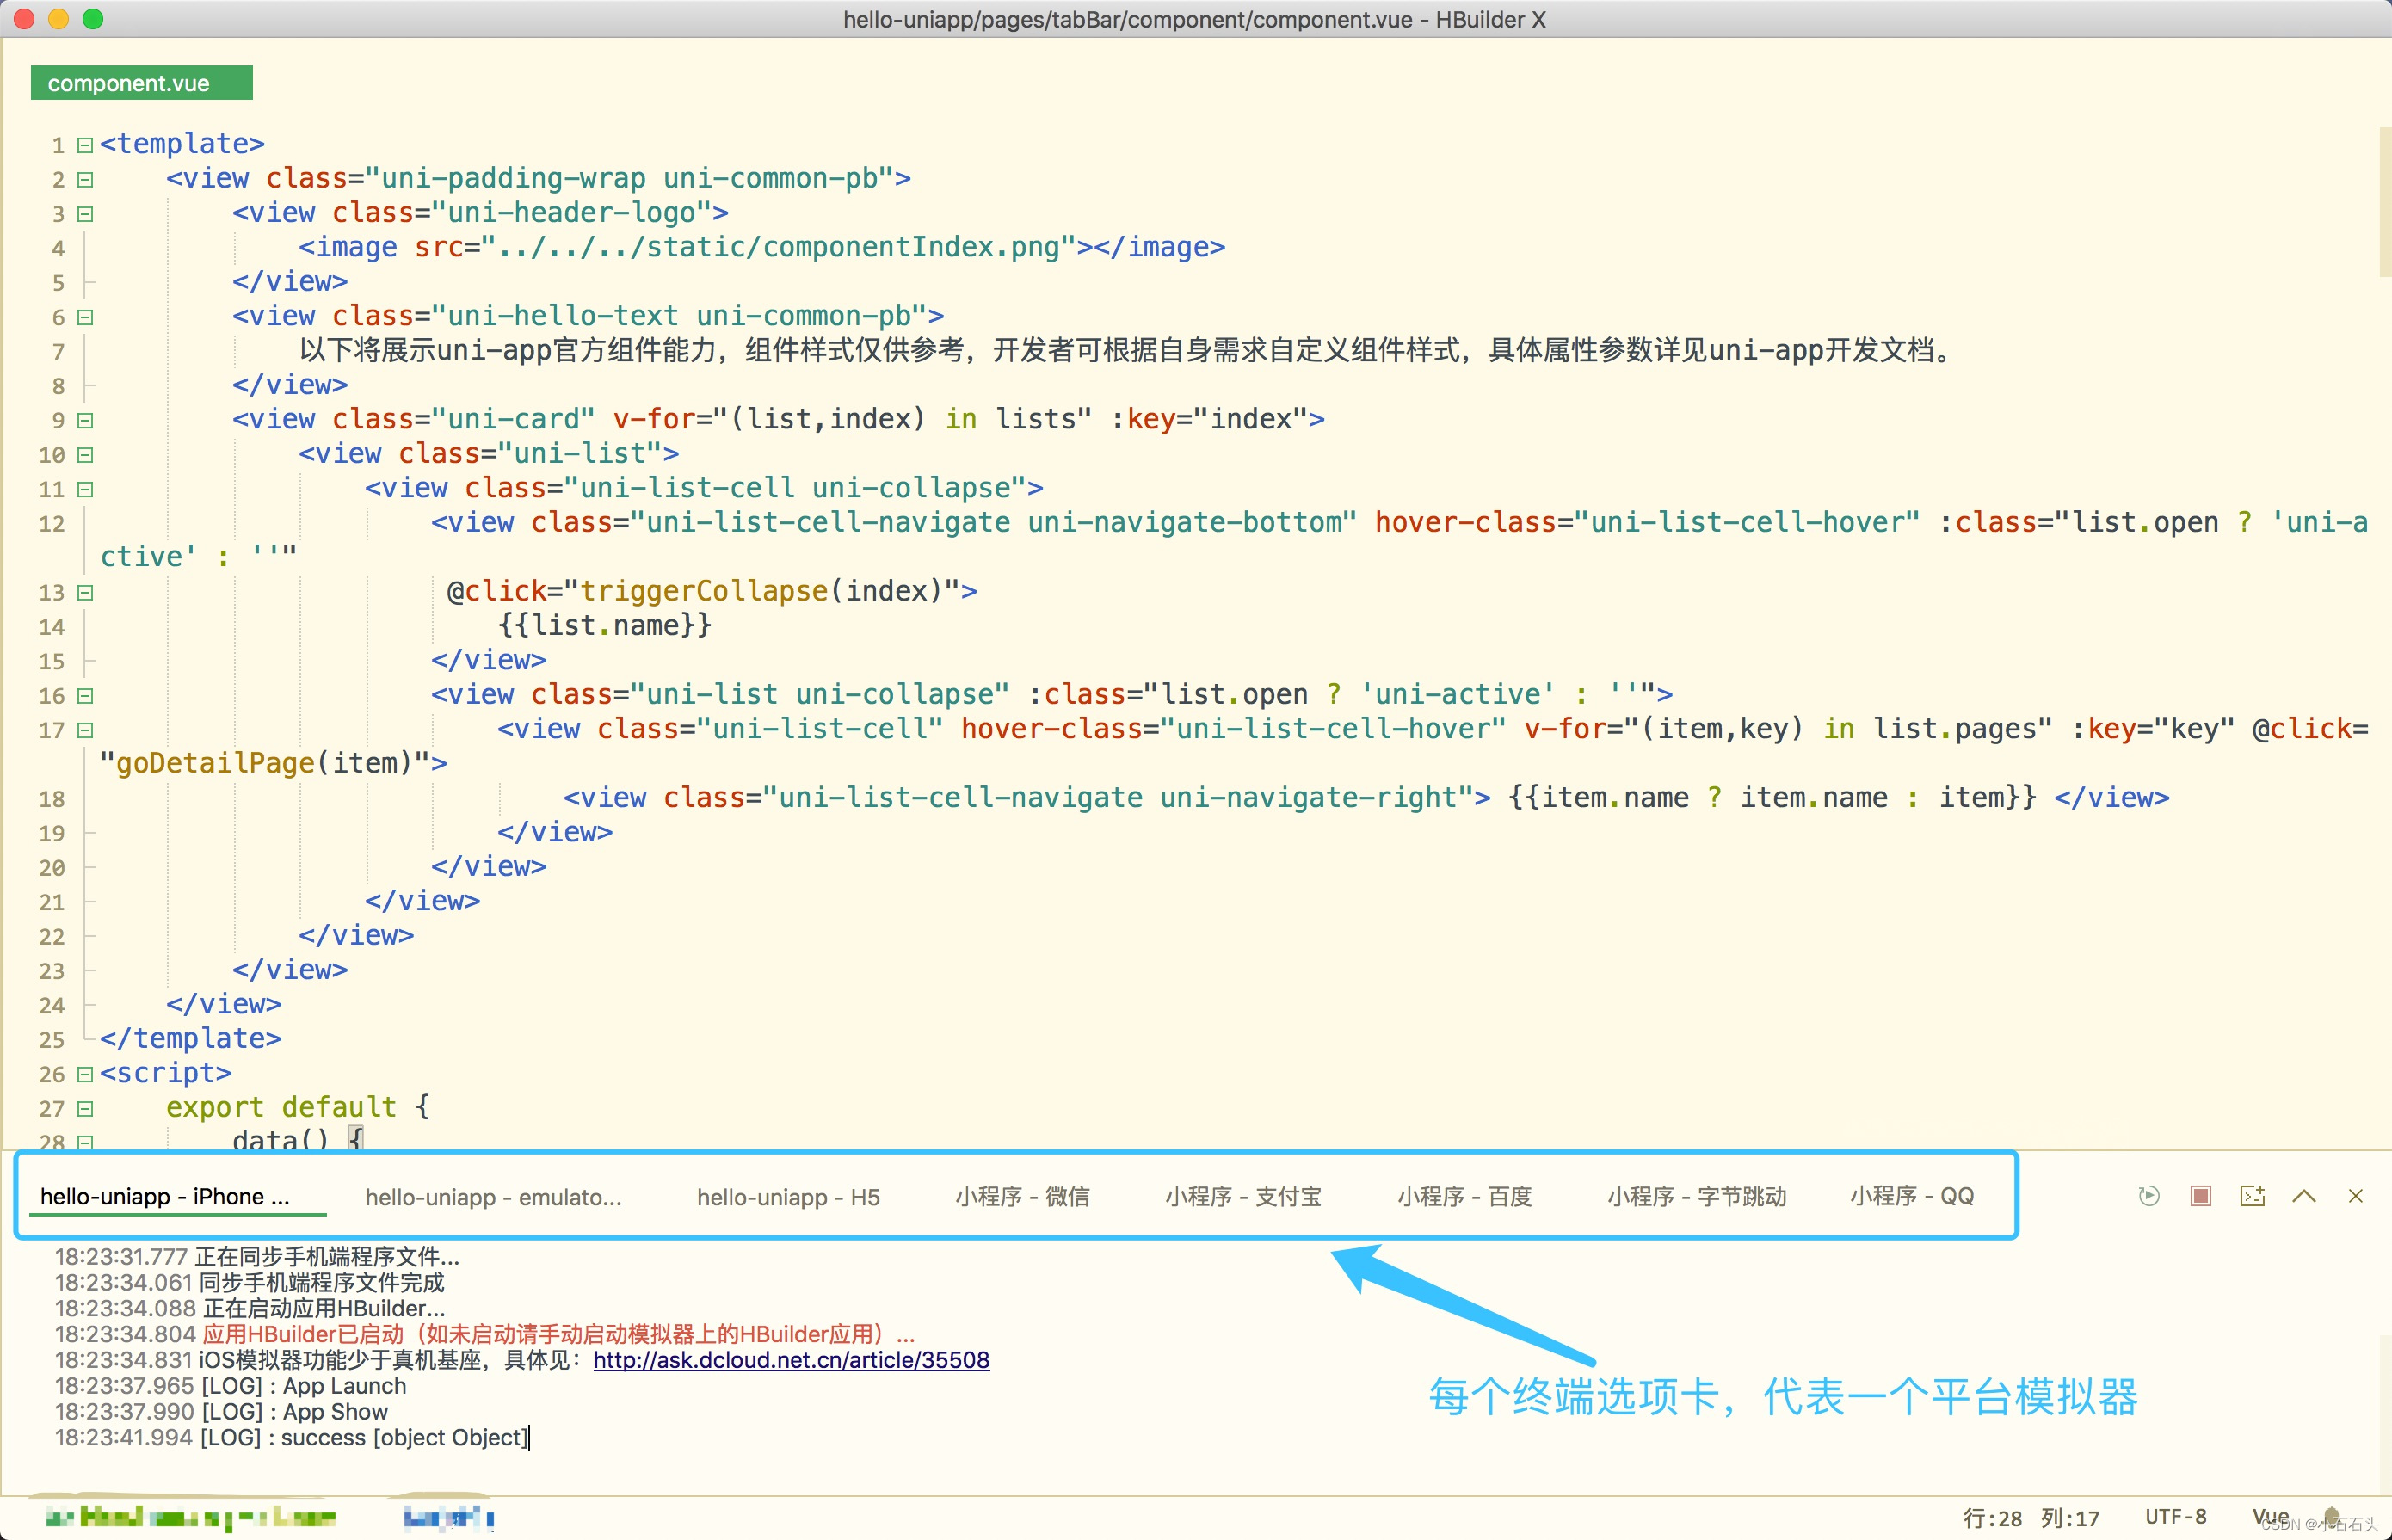This screenshot has height=1540, width=2392.
Task: Fold the uni-header-logo view on line 3
Action: (x=85, y=214)
